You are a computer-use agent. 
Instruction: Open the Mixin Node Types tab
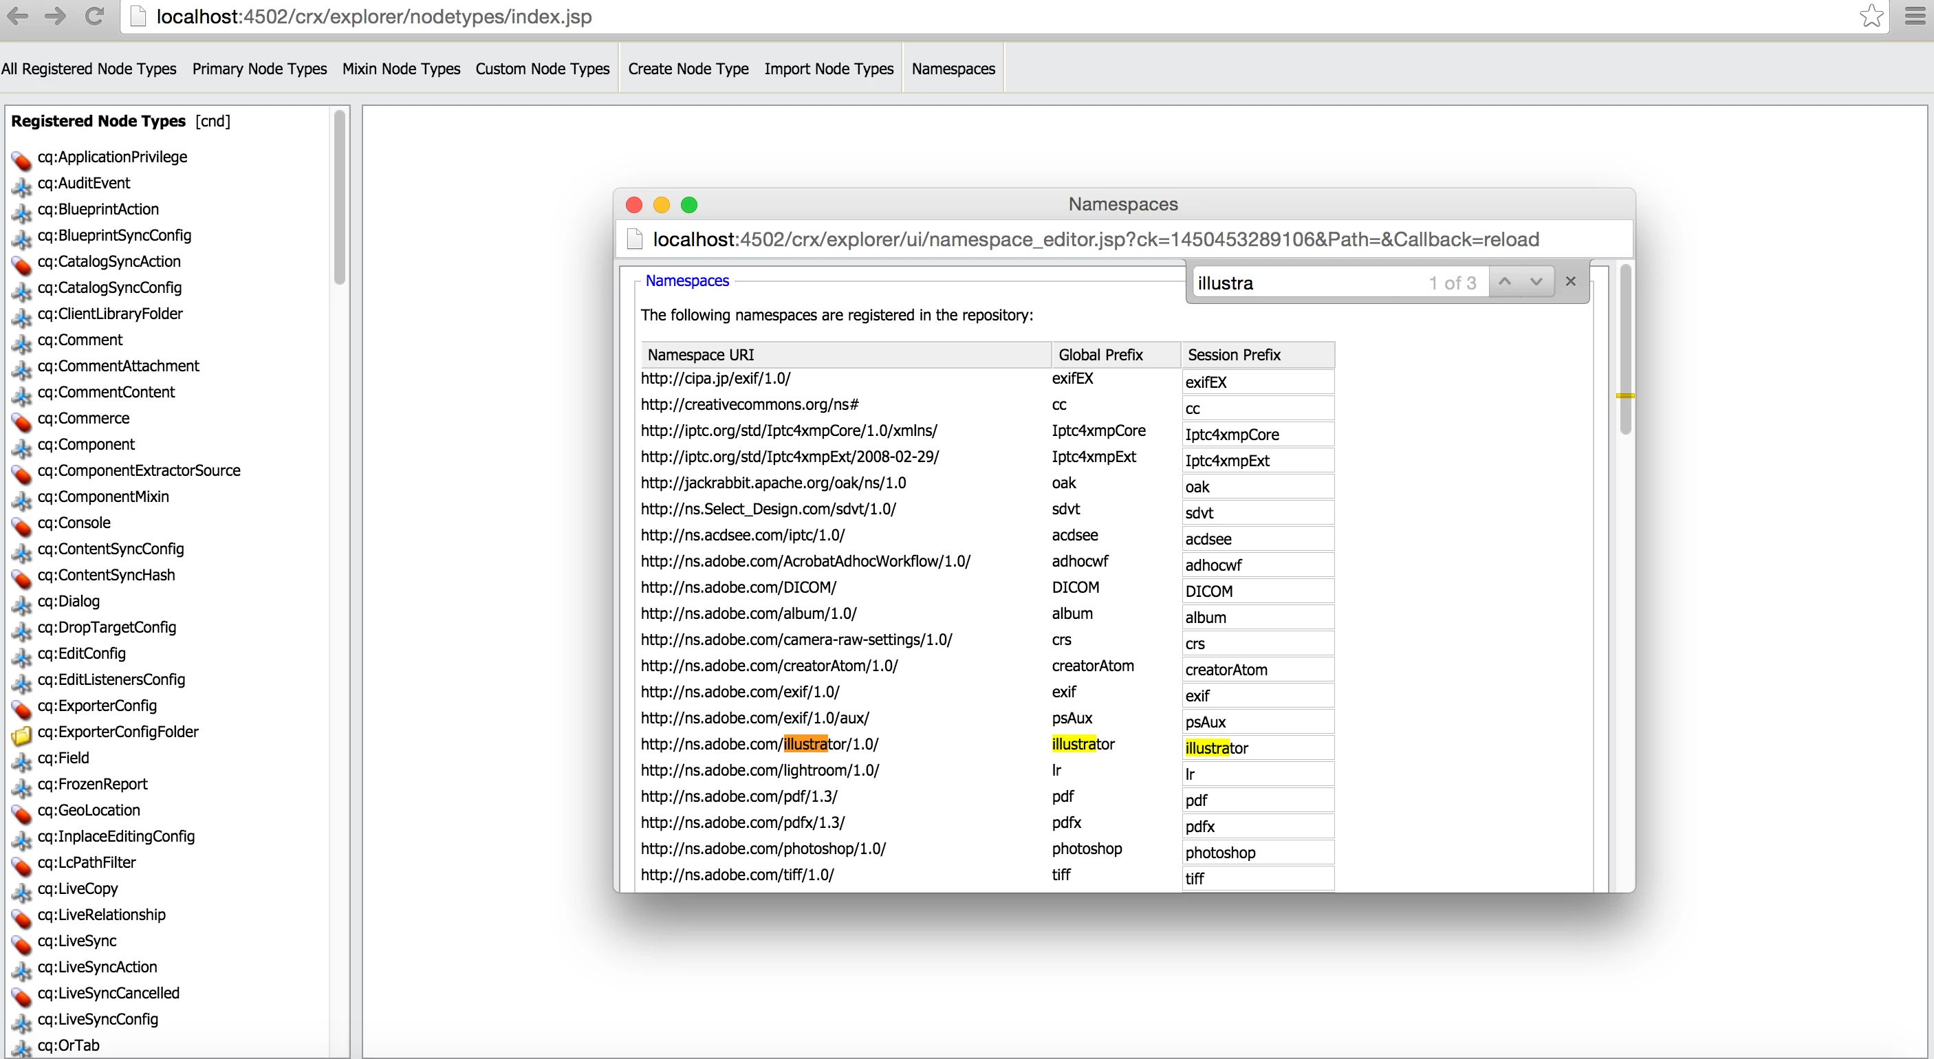coord(401,68)
